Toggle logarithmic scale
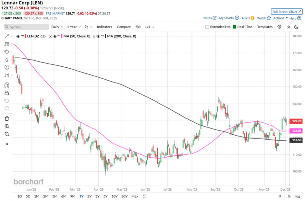Image resolution: width=305 pixels, height=201 pixels. [x=298, y=196]
